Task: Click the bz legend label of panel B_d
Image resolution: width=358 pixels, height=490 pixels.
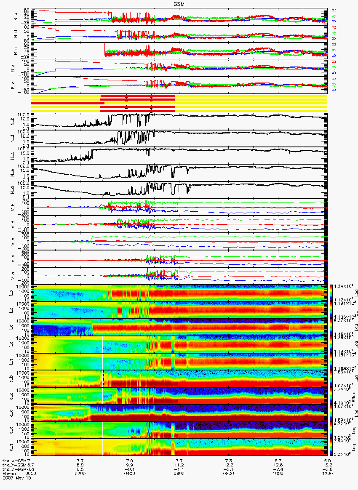Action: pyautogui.click(x=334, y=27)
